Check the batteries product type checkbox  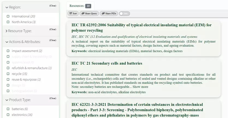(8, 109)
